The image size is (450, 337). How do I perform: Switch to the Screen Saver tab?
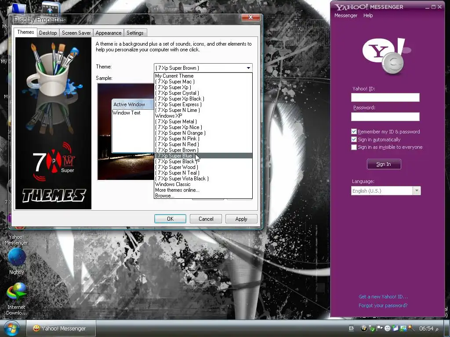(76, 32)
